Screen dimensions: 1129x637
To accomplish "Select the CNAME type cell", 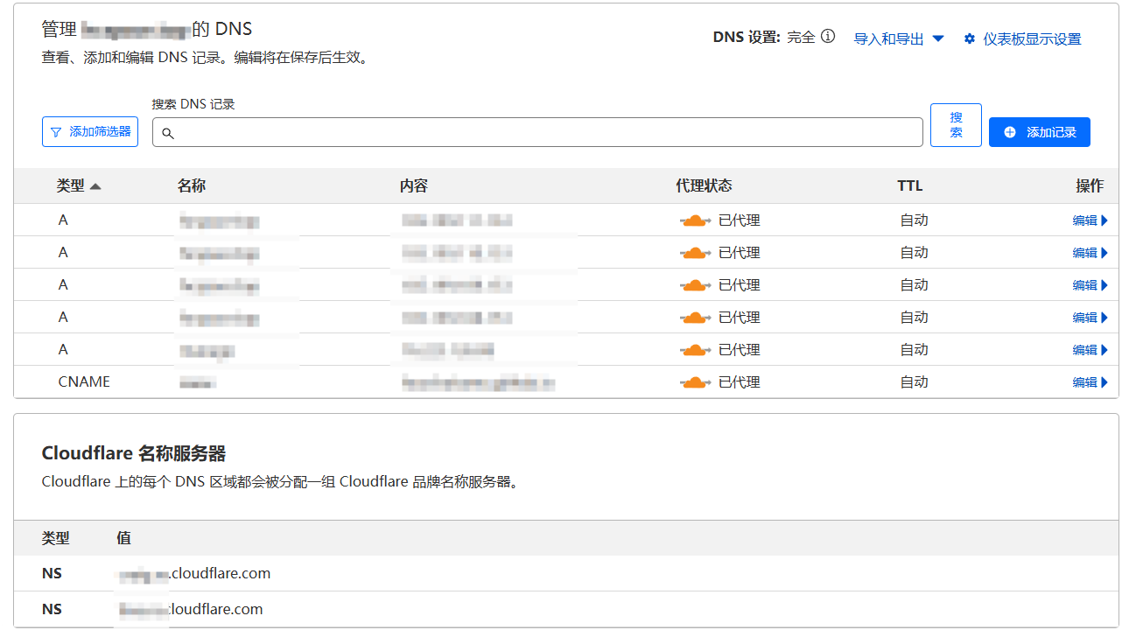I will [x=84, y=381].
